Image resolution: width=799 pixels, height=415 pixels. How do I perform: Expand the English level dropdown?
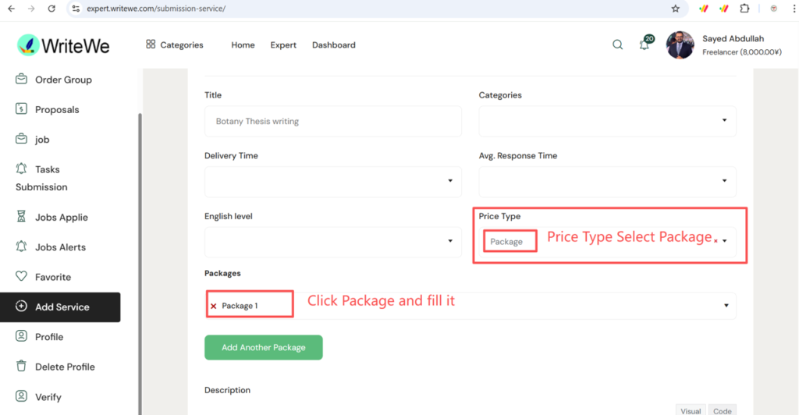tap(332, 242)
